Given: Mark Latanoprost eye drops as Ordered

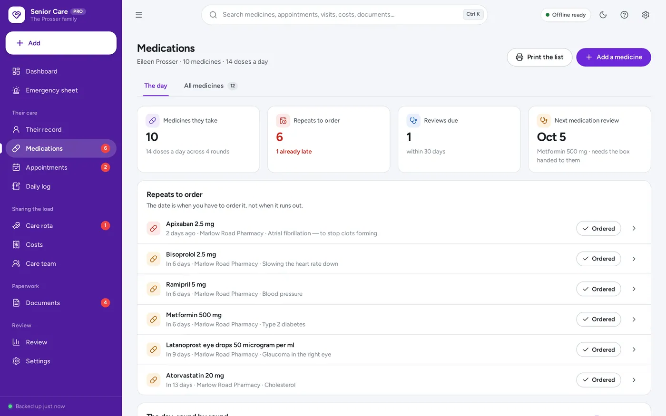Looking at the screenshot, I should pos(598,349).
